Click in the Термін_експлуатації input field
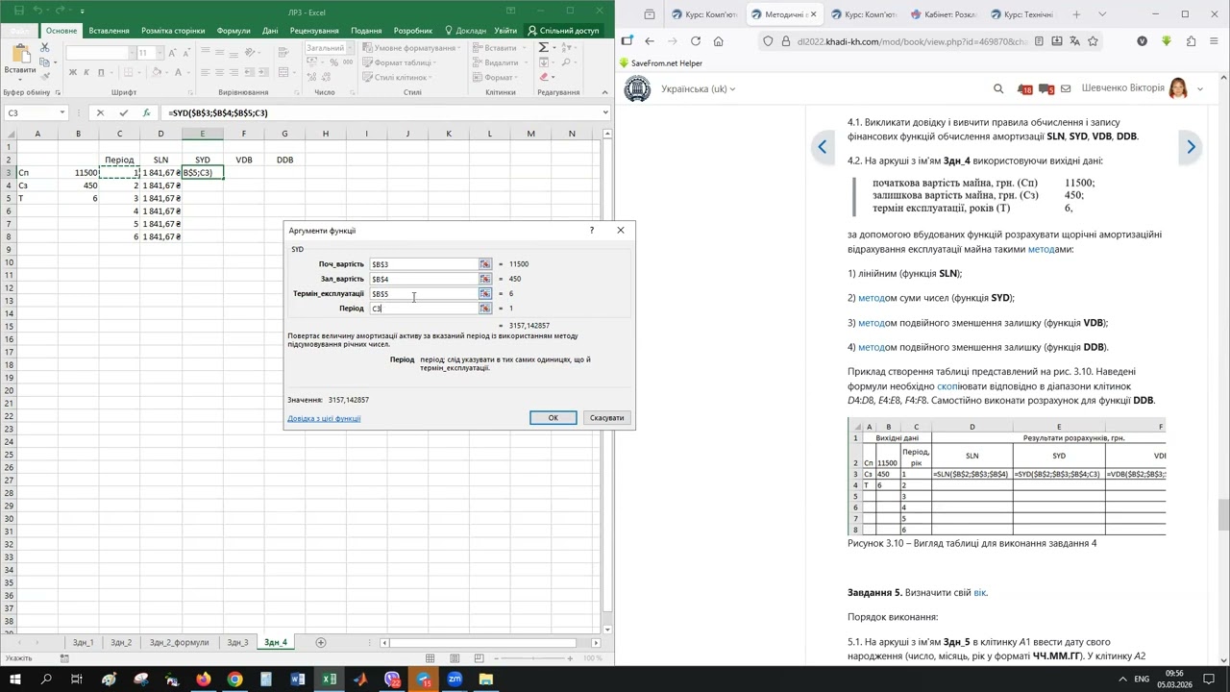The height and width of the screenshot is (692, 1230). point(424,294)
